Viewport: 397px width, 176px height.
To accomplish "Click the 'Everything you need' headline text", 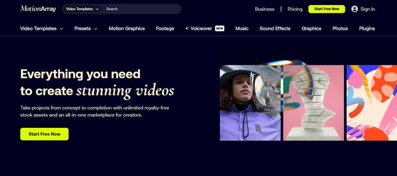I will 80,74.
